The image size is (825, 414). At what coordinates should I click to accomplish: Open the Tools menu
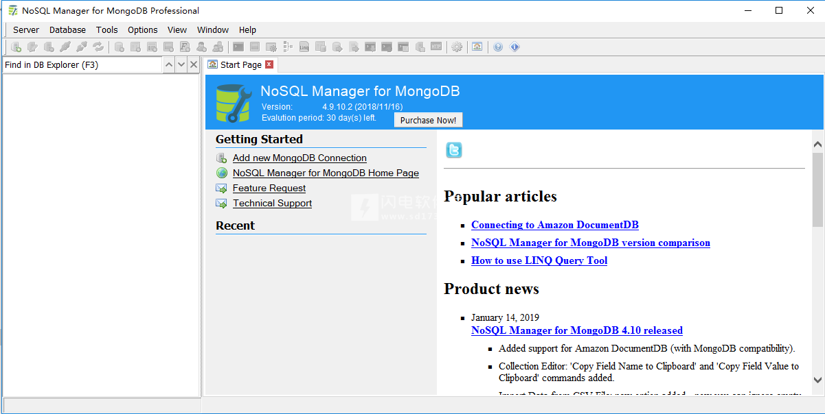coord(107,29)
